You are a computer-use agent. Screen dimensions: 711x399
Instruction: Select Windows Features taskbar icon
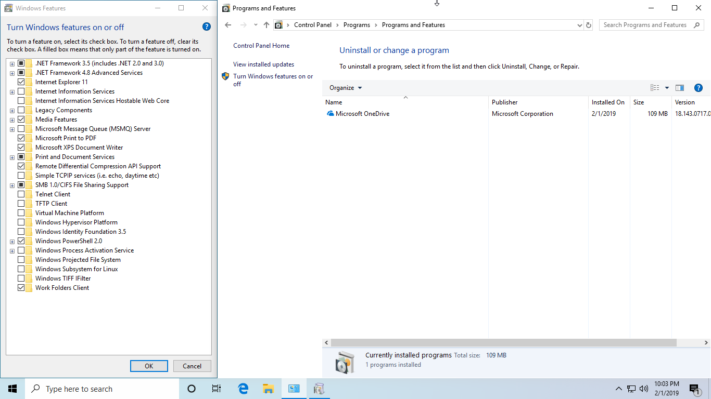pos(319,389)
